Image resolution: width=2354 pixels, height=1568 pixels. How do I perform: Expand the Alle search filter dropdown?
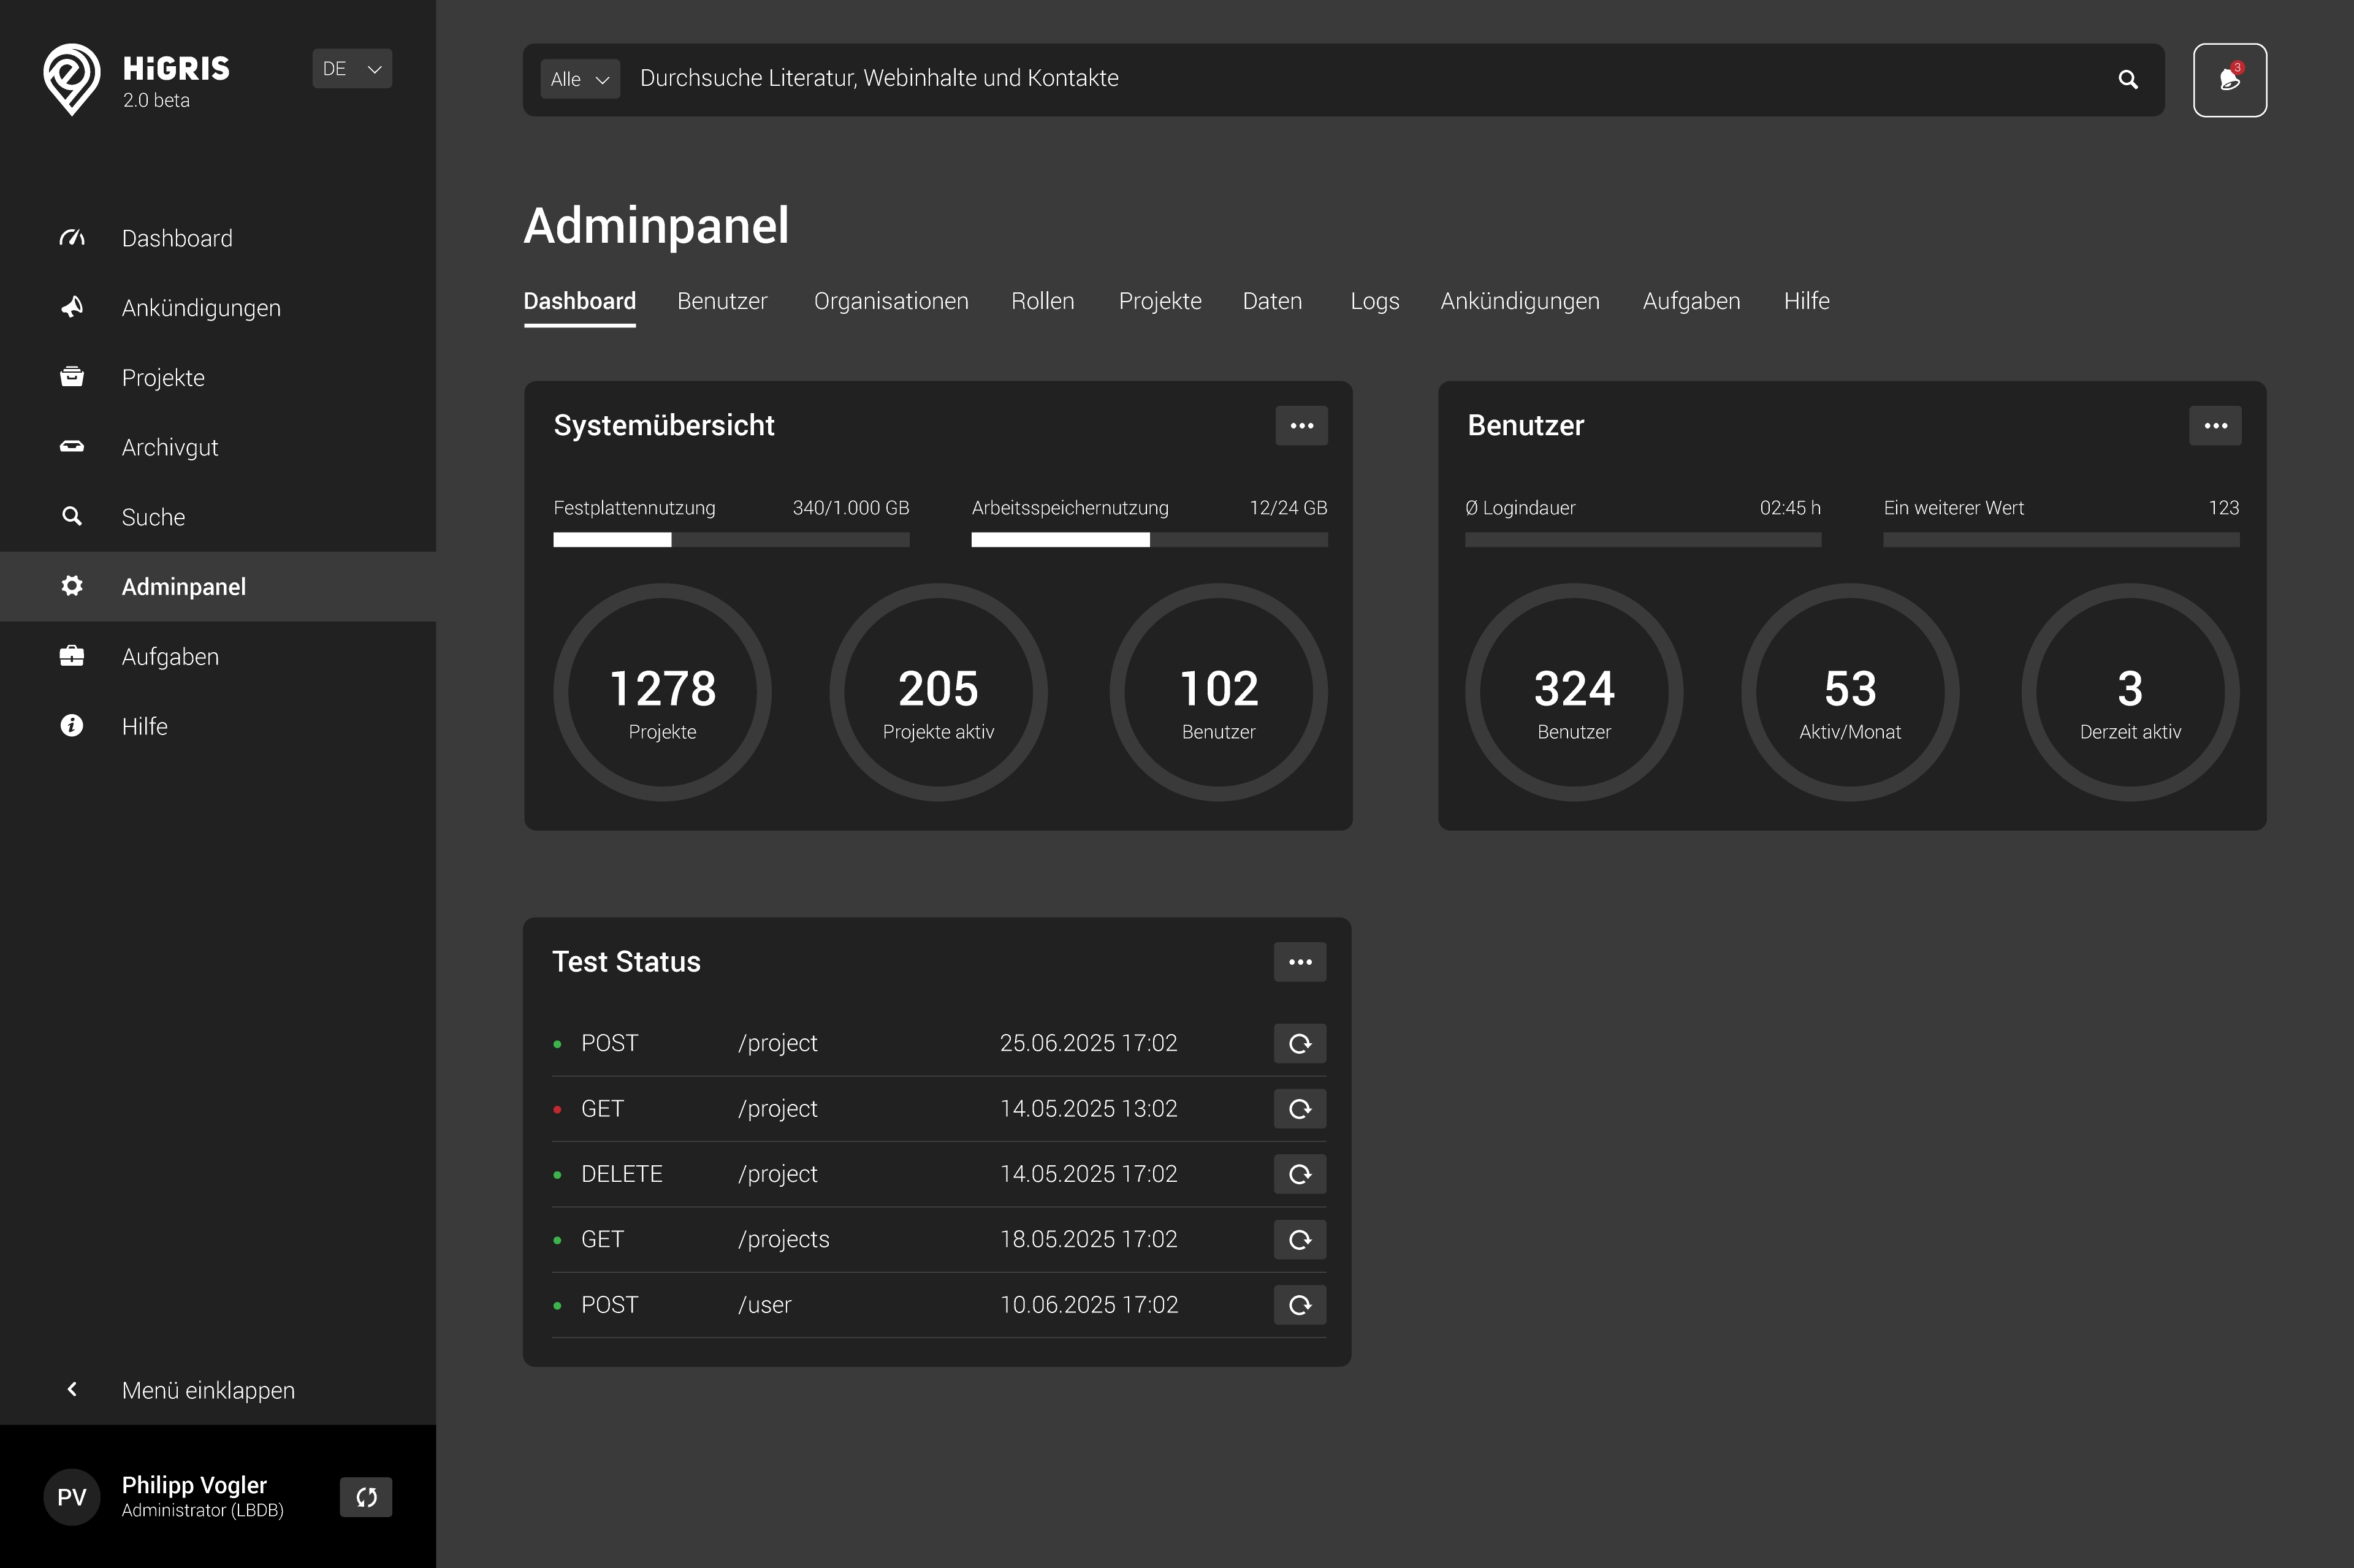tap(580, 80)
